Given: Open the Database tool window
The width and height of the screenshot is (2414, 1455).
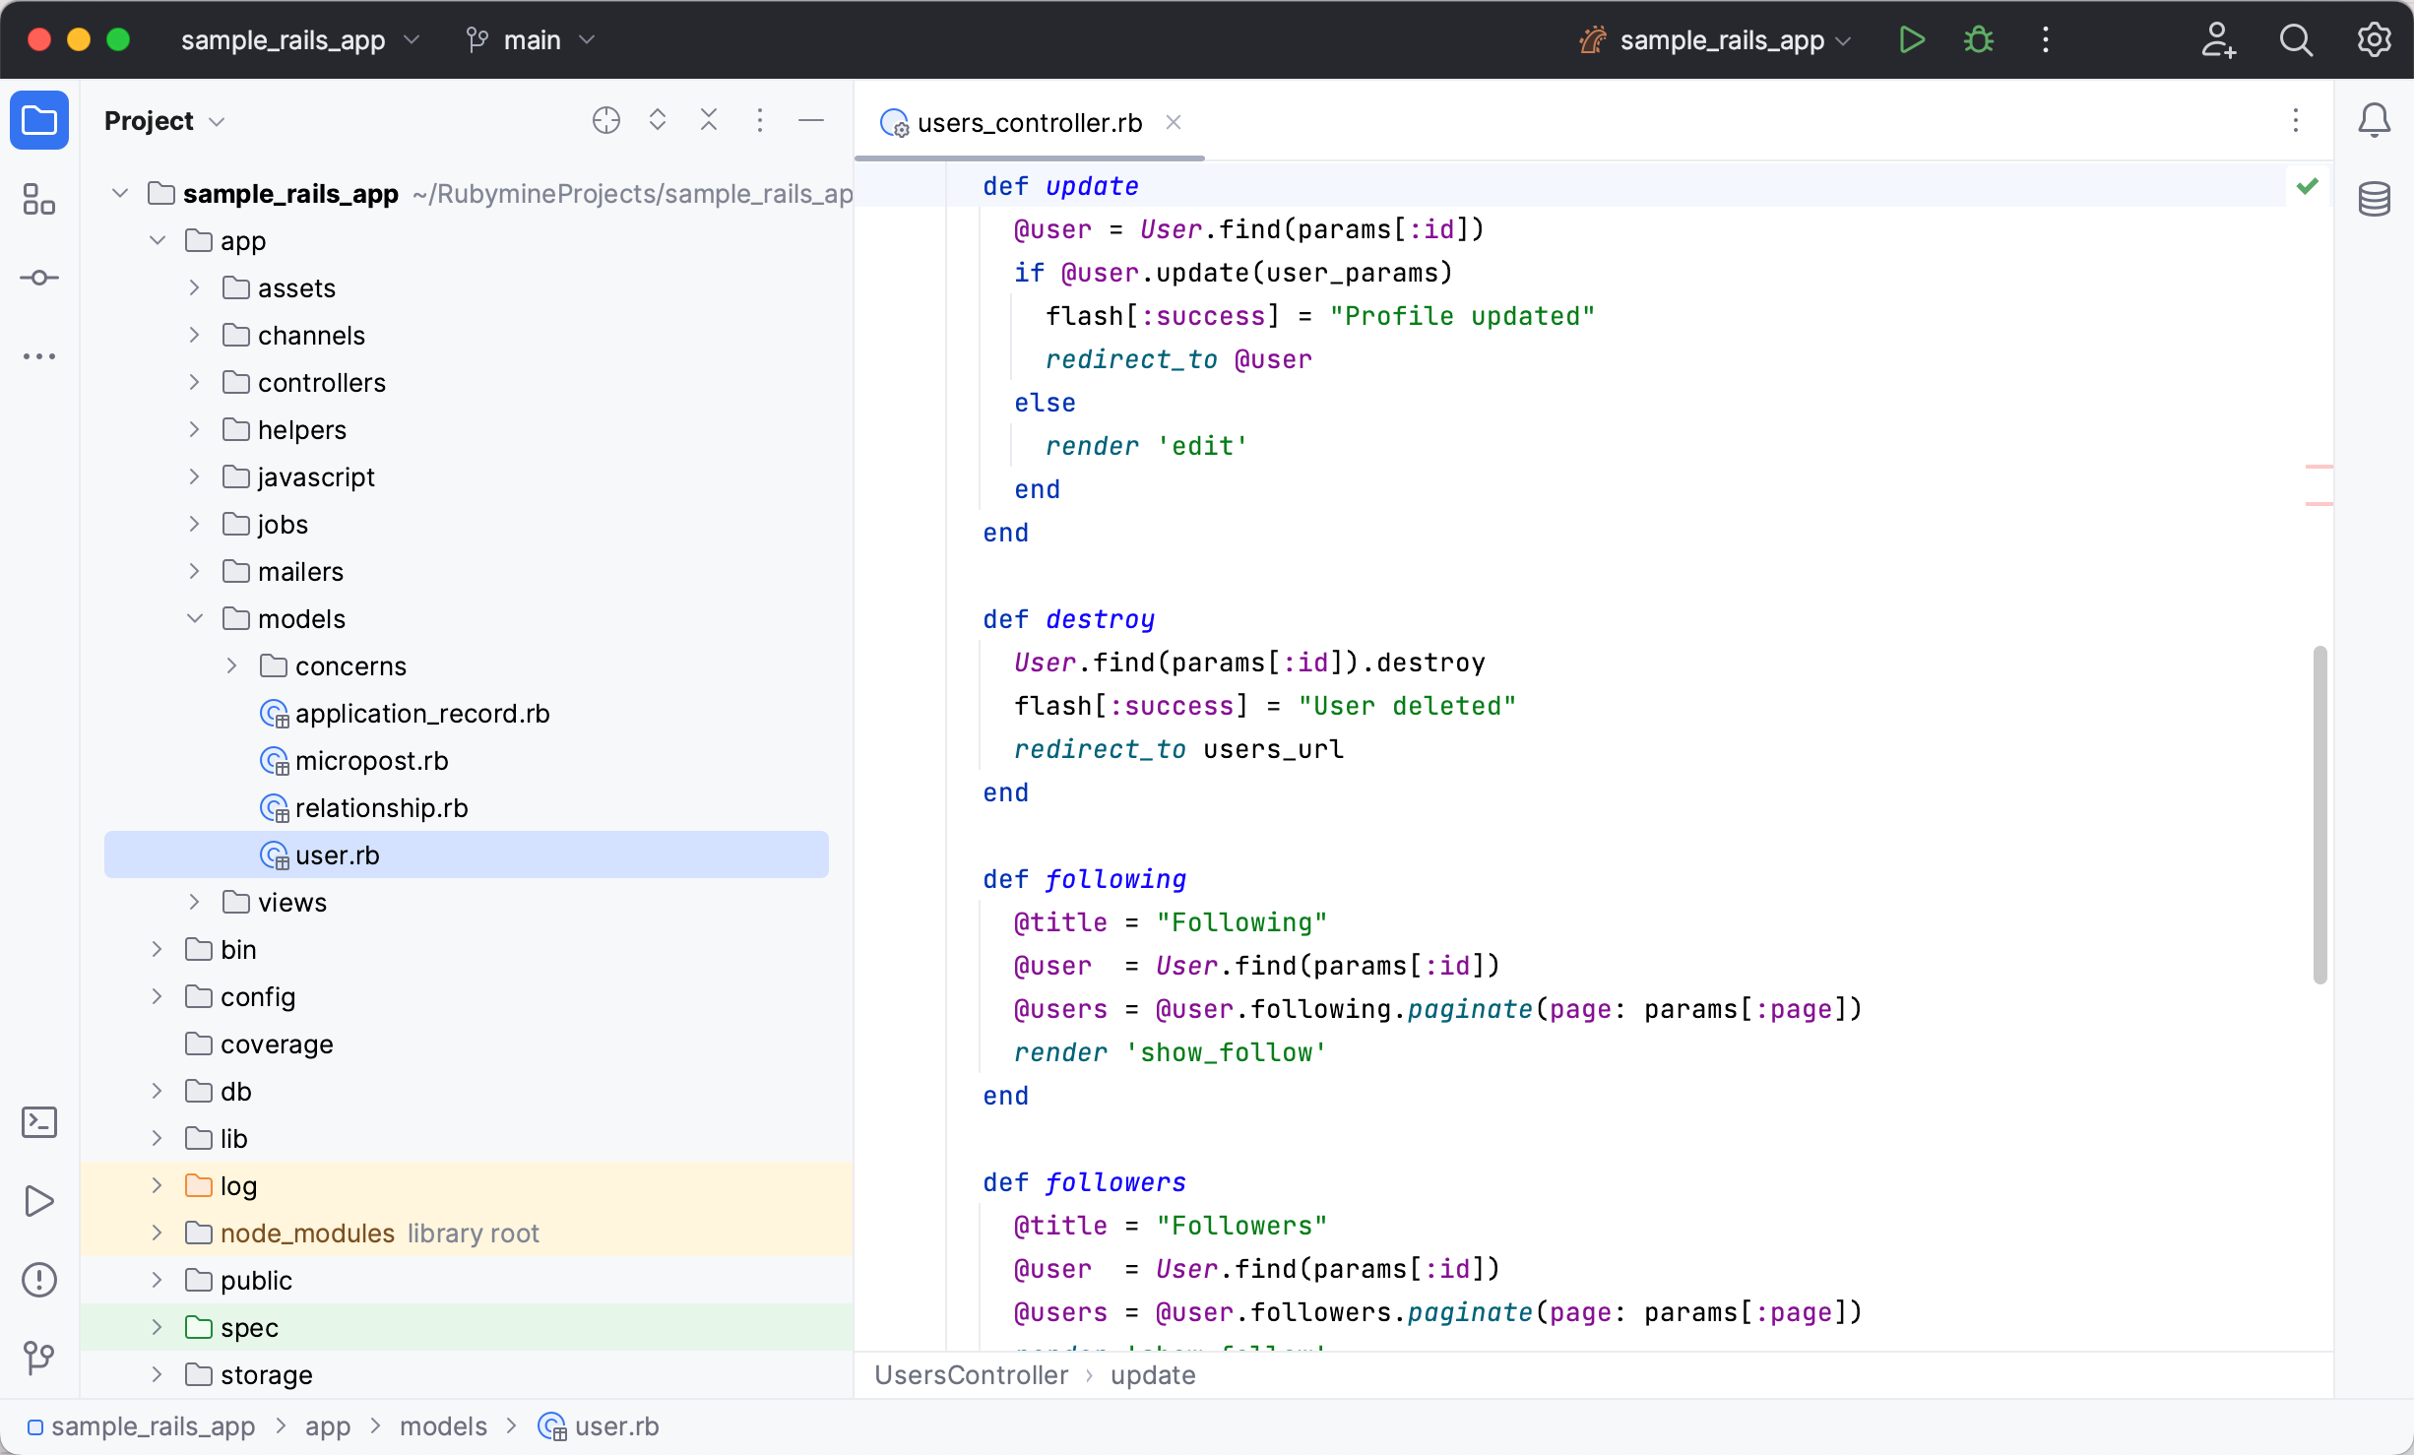Looking at the screenshot, I should click(2374, 200).
